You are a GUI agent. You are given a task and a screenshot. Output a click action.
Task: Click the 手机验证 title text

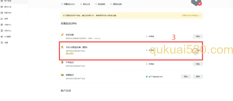click(x=70, y=62)
